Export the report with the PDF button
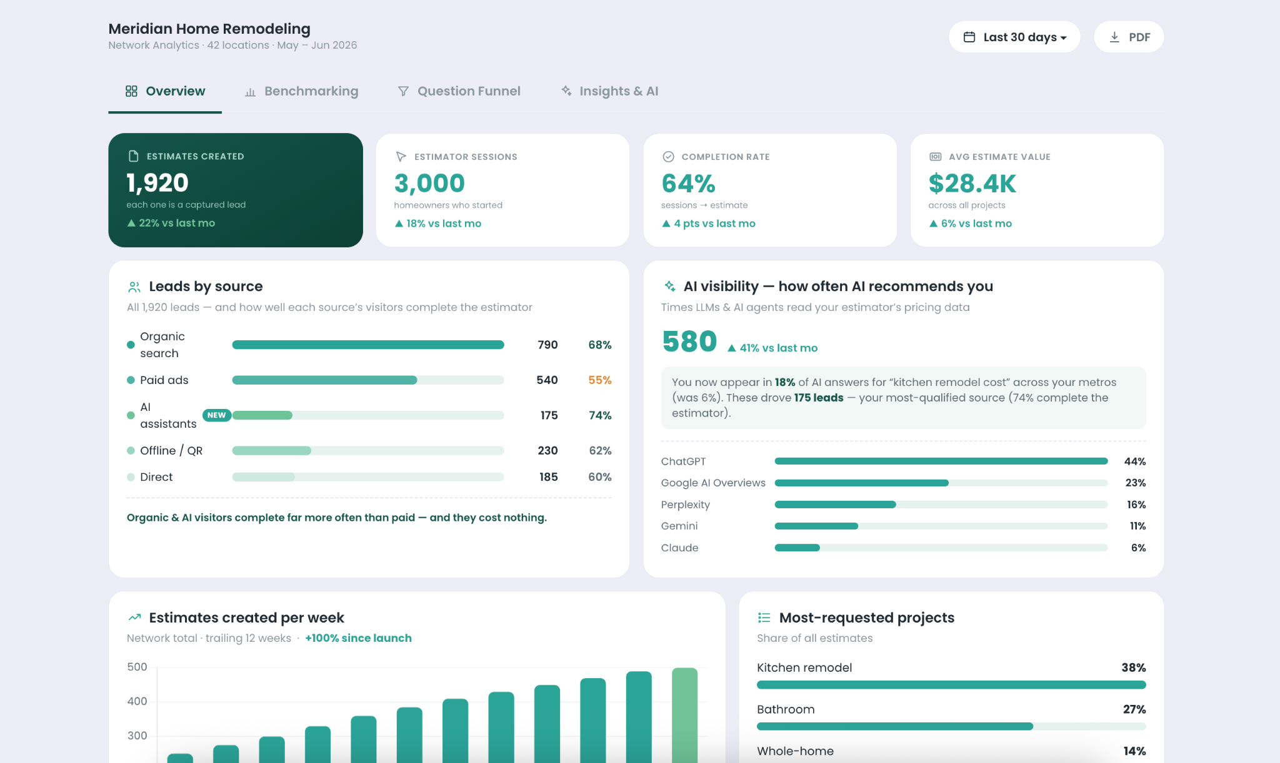 [x=1129, y=37]
